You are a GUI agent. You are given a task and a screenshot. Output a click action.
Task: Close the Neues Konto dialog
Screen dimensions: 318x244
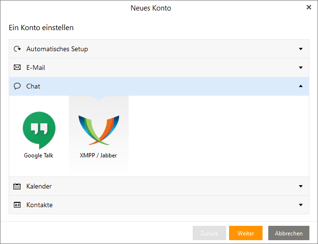(x=308, y=7)
